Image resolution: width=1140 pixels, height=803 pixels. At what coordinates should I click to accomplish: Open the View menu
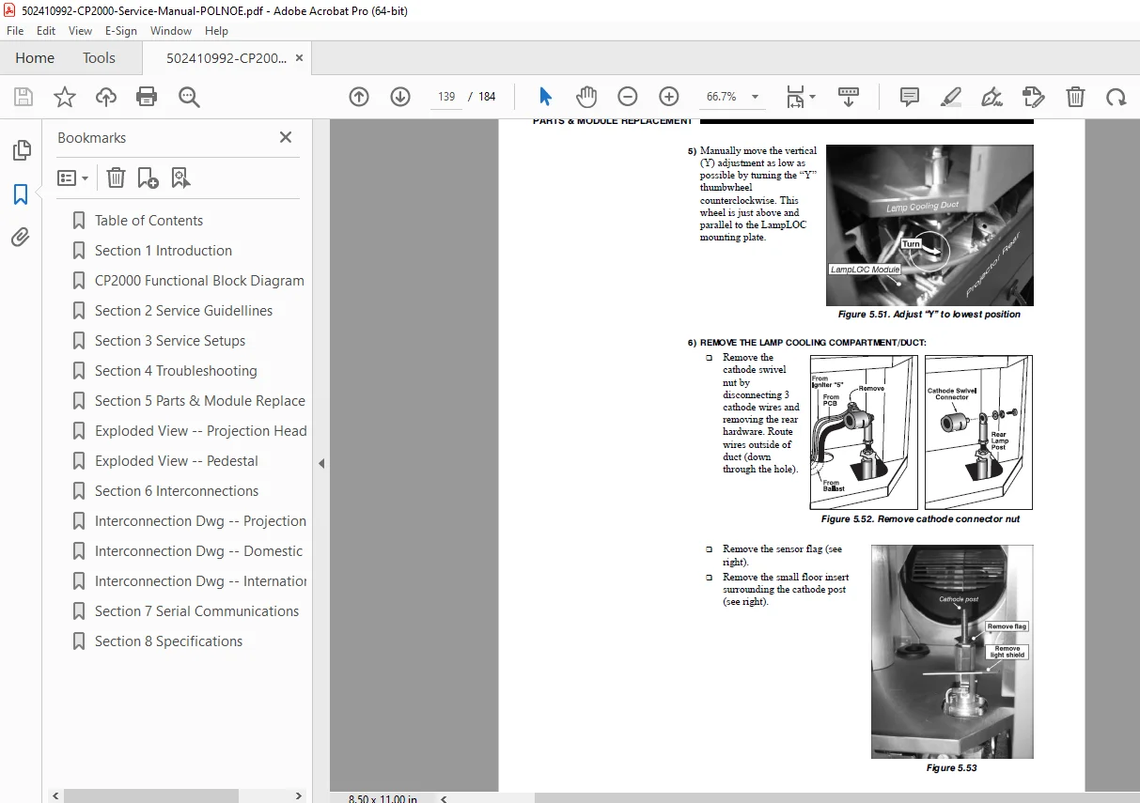coord(81,31)
